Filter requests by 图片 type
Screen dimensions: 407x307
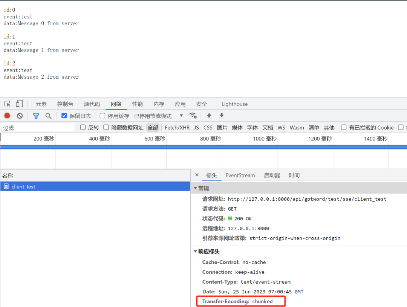pos(222,128)
